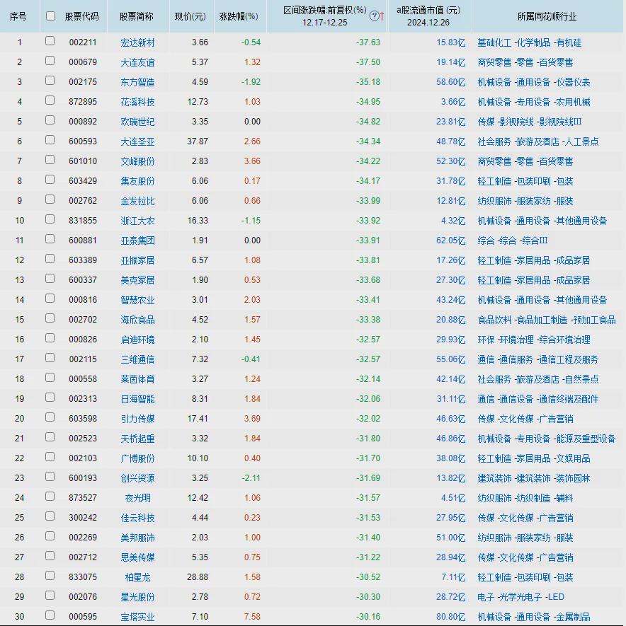Sort by a股流通市值 column header
The image size is (626, 626).
(x=428, y=16)
